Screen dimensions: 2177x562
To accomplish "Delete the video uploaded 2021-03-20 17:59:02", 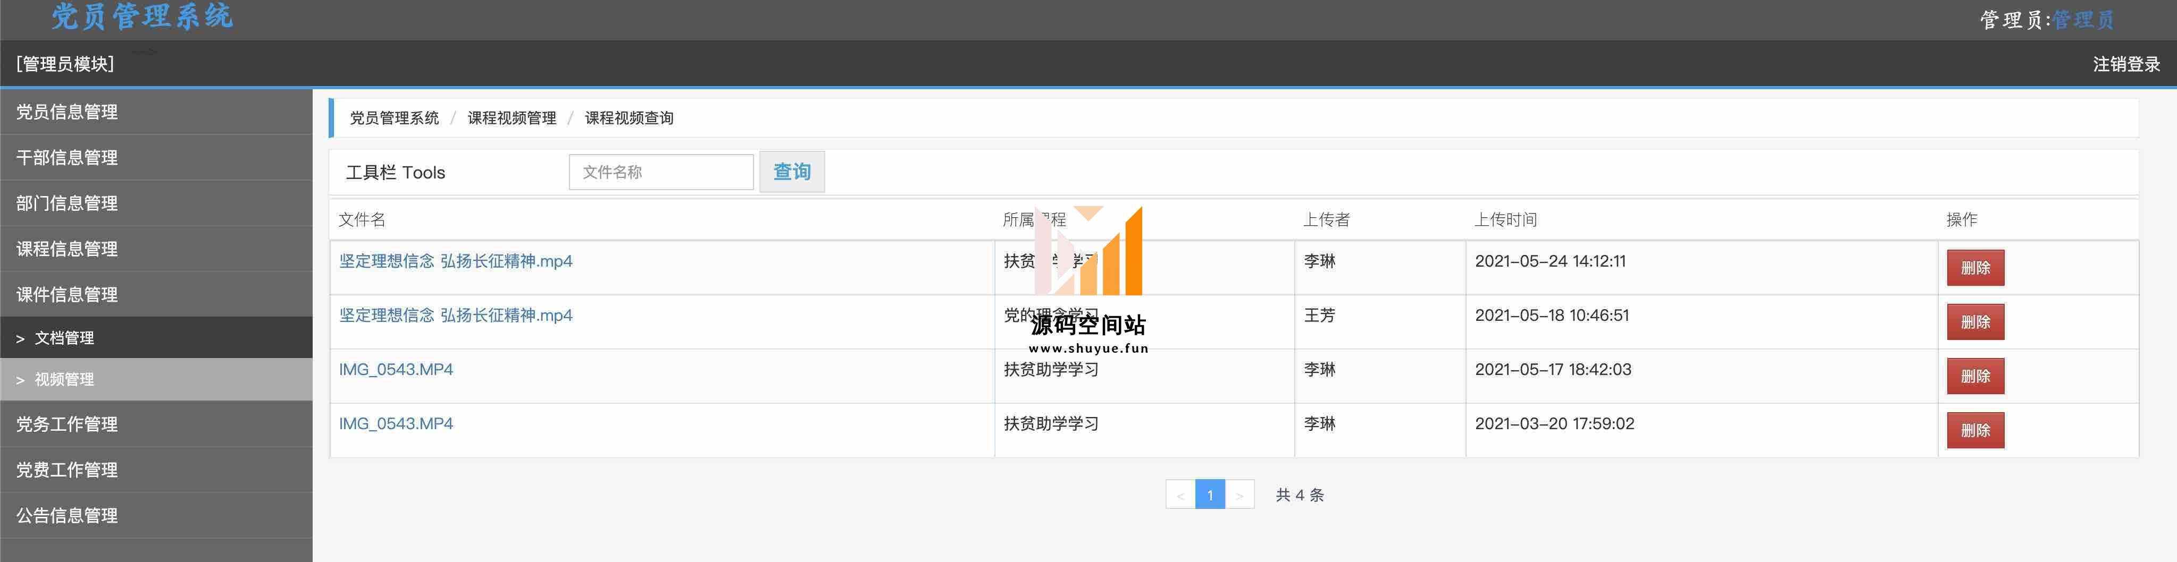I will [1975, 430].
